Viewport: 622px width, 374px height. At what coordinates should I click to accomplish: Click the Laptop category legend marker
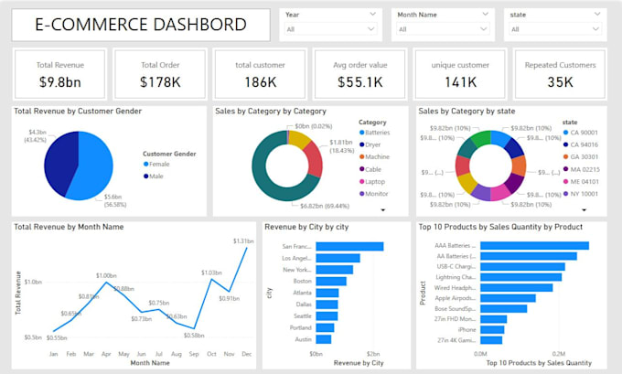tap(362, 182)
